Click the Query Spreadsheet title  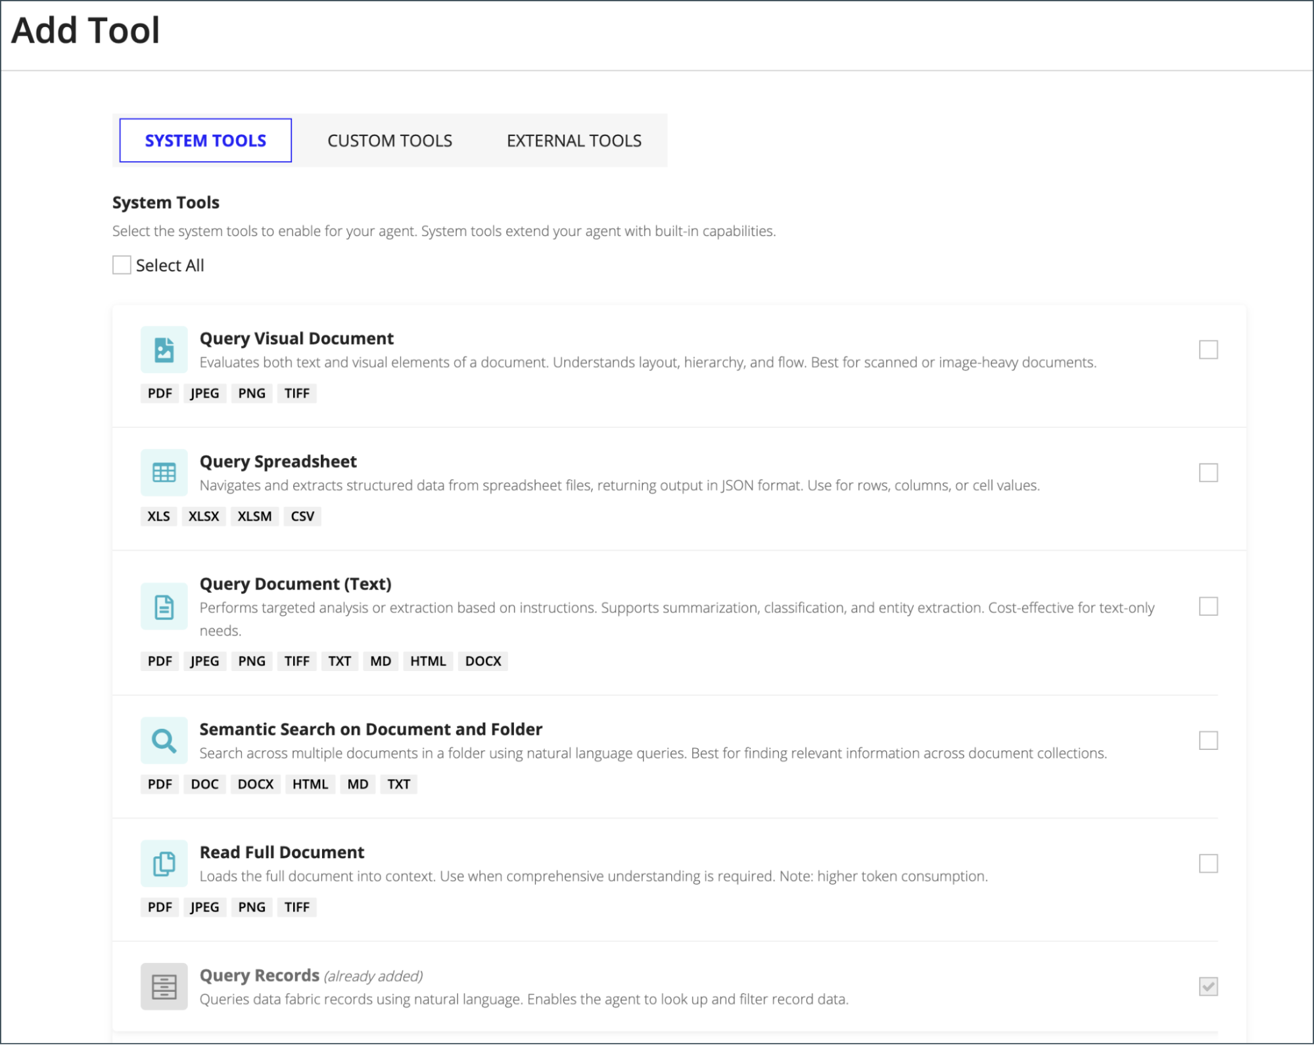point(278,461)
